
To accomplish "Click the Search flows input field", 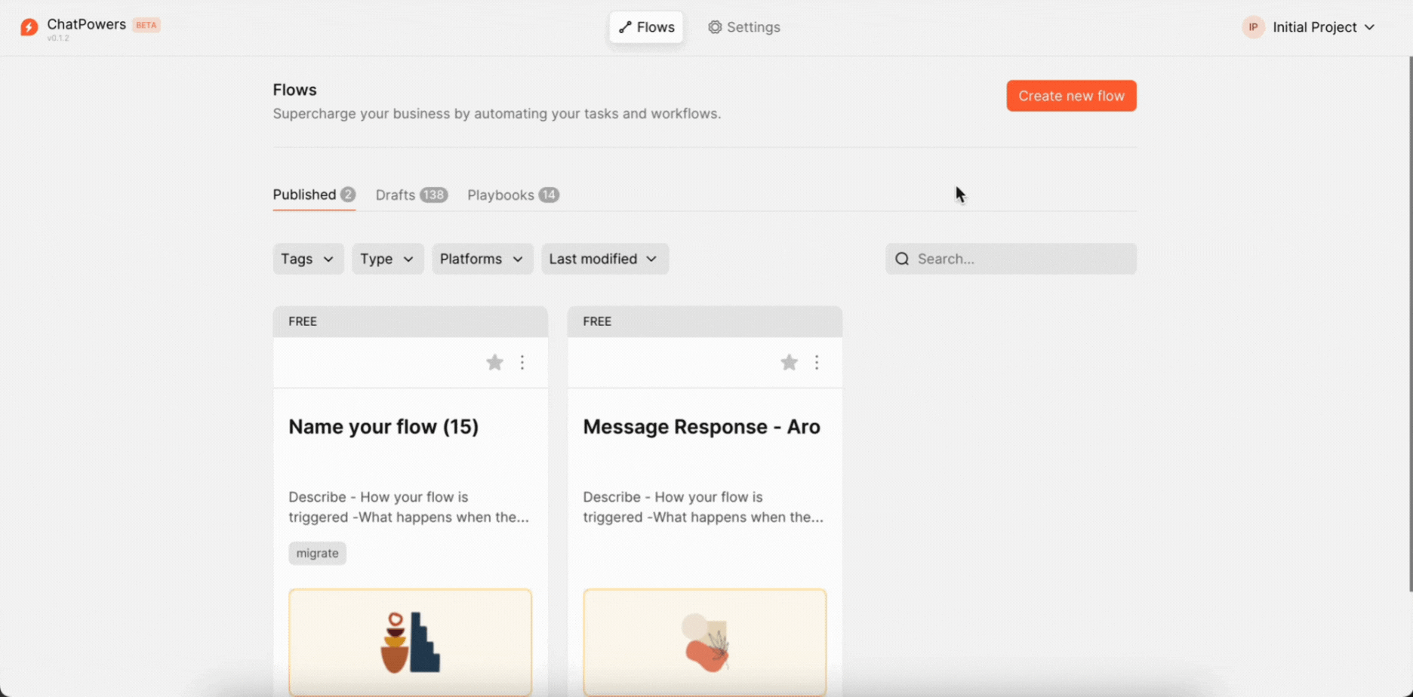I will 1011,259.
